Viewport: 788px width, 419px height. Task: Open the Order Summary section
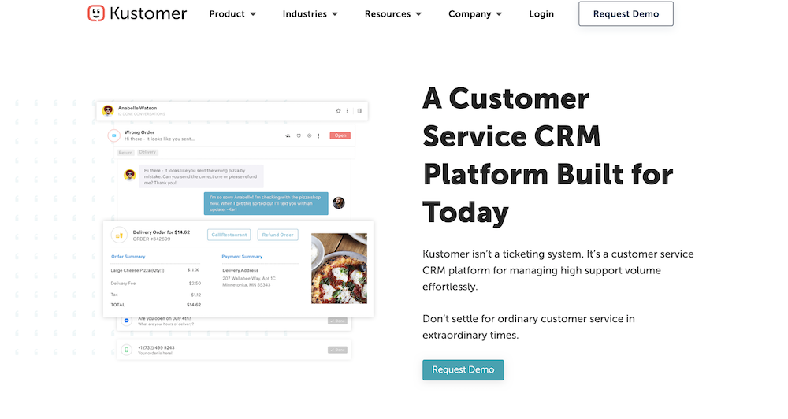click(128, 257)
